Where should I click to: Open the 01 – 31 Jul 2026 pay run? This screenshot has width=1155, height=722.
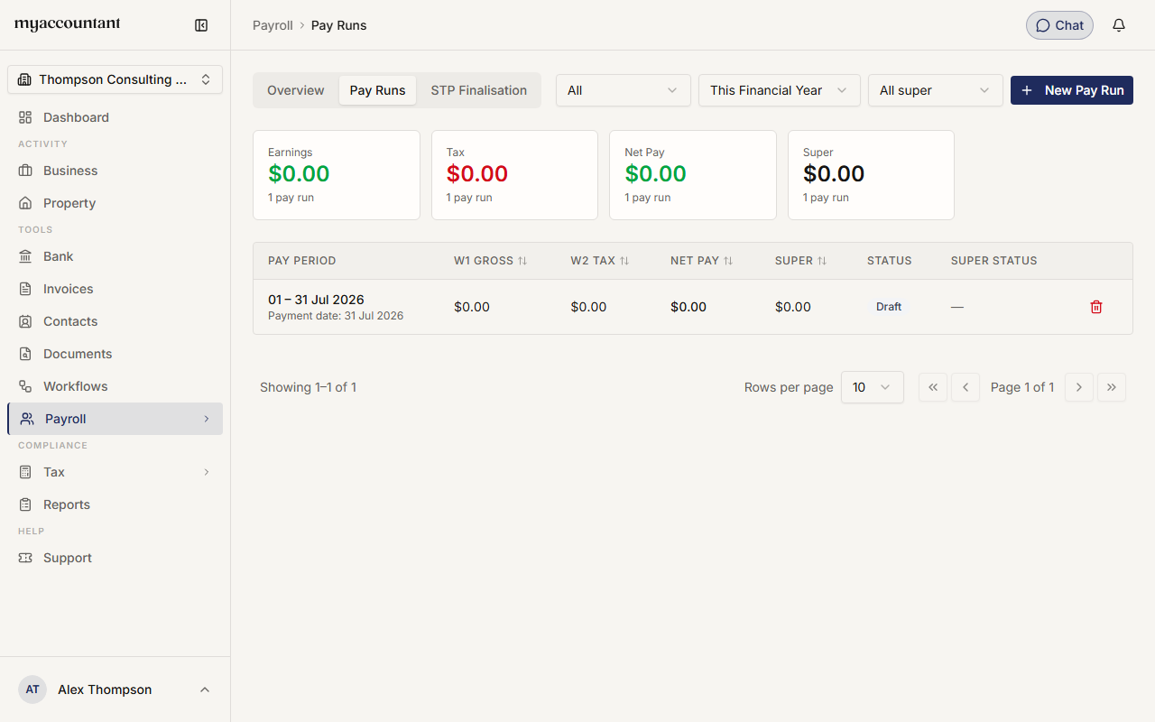(x=693, y=307)
